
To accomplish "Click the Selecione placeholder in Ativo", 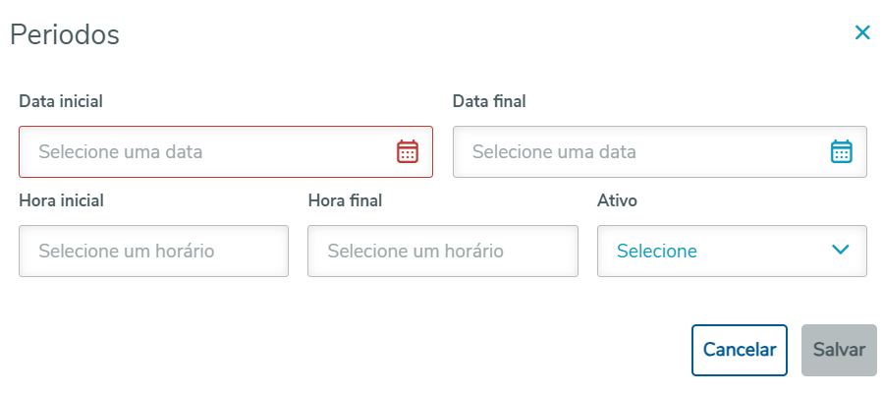I will (657, 251).
